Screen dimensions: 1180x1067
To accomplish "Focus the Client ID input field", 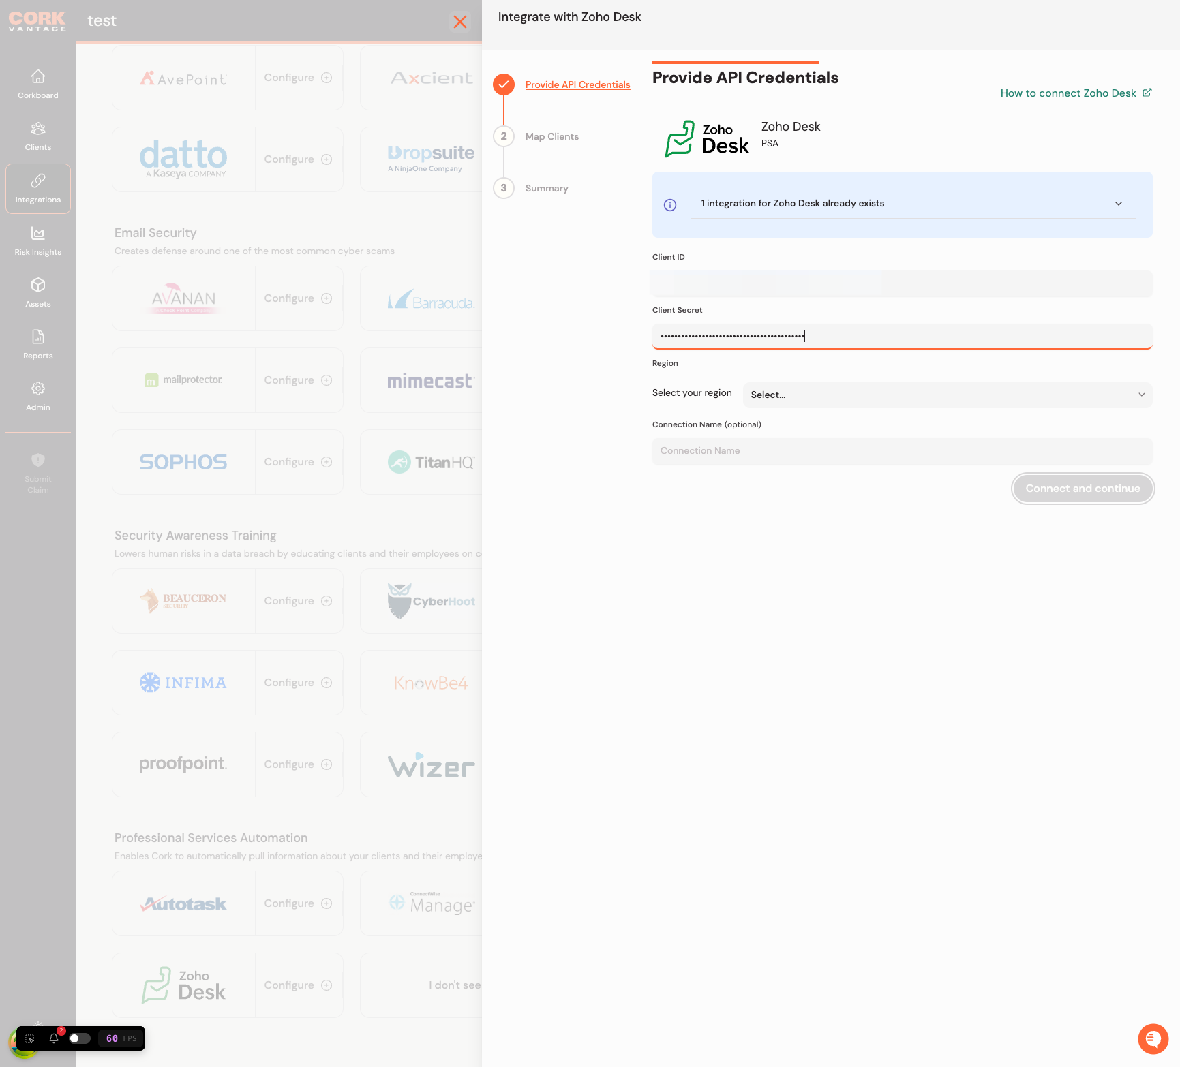I will pos(902,283).
